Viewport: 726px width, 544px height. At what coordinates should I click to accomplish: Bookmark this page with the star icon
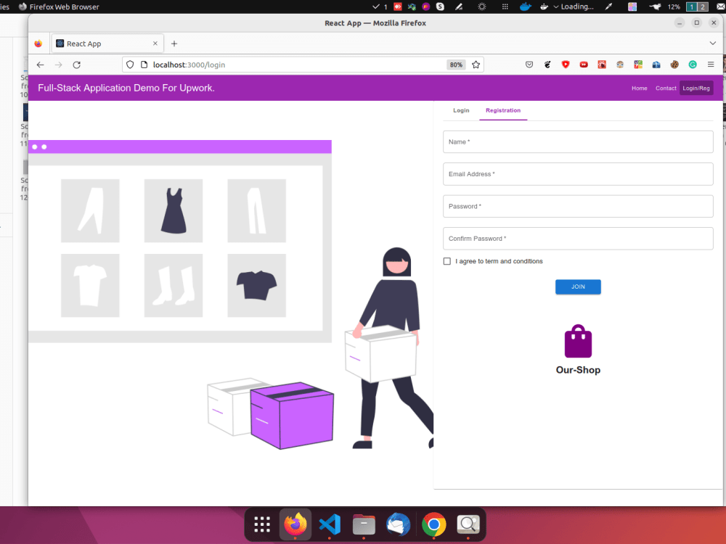476,64
